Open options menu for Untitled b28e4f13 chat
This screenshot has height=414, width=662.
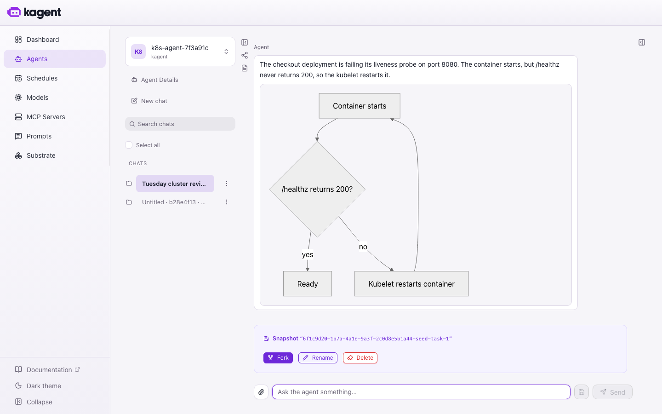(227, 202)
